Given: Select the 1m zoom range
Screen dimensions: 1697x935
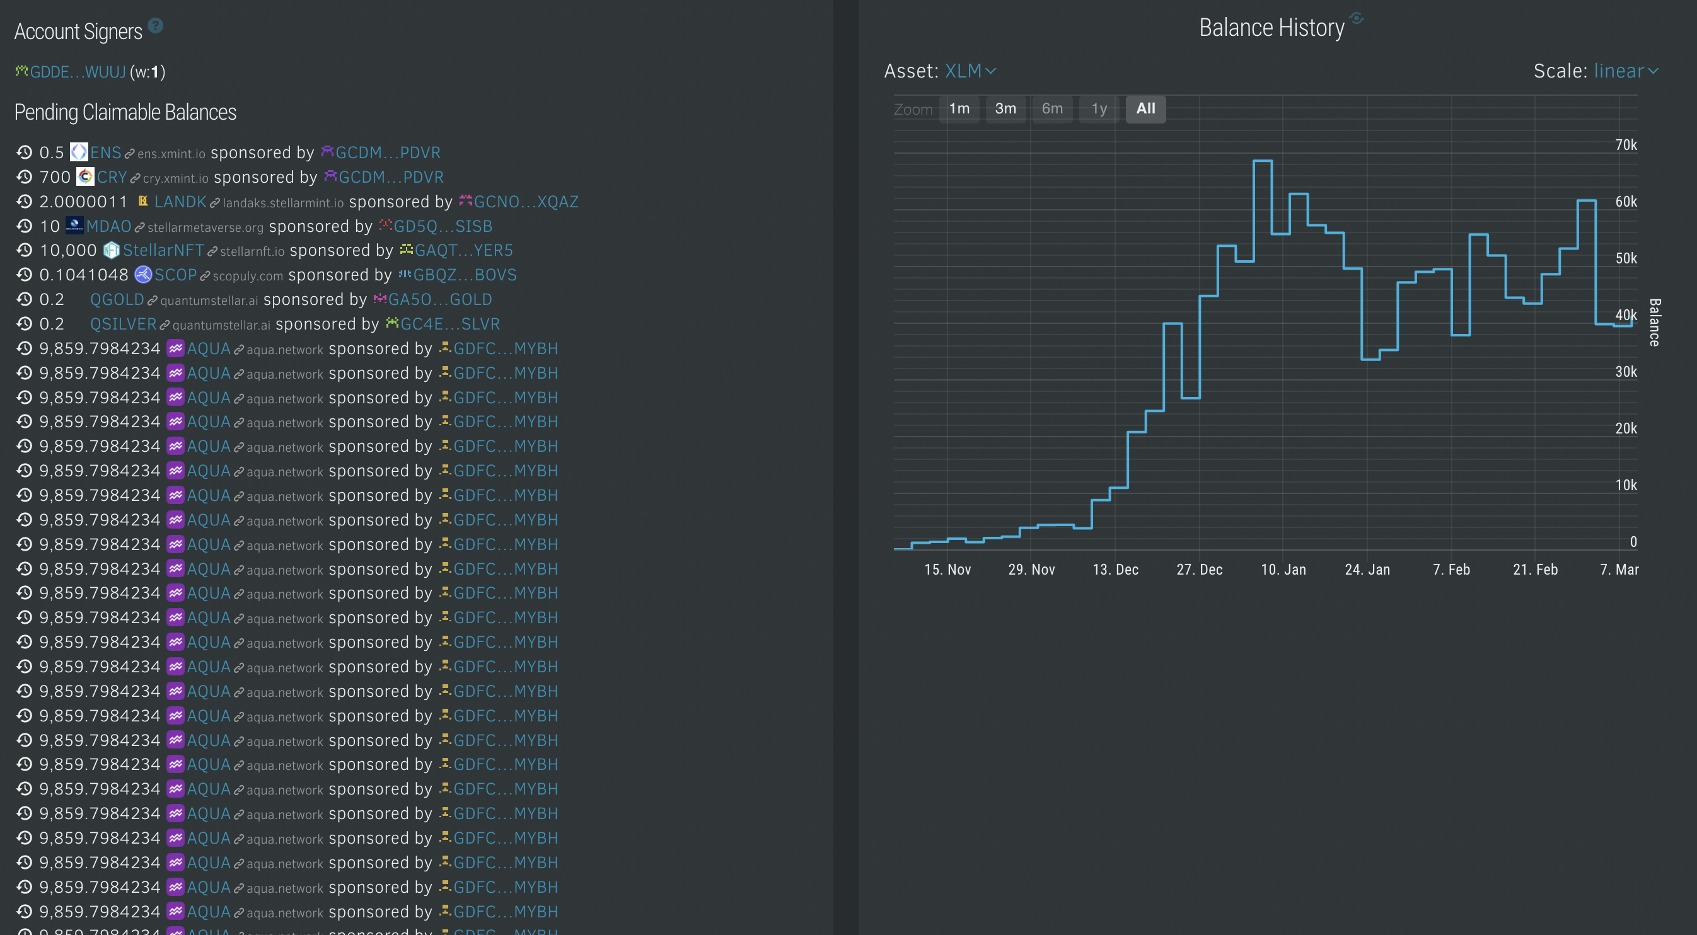Looking at the screenshot, I should click(959, 108).
